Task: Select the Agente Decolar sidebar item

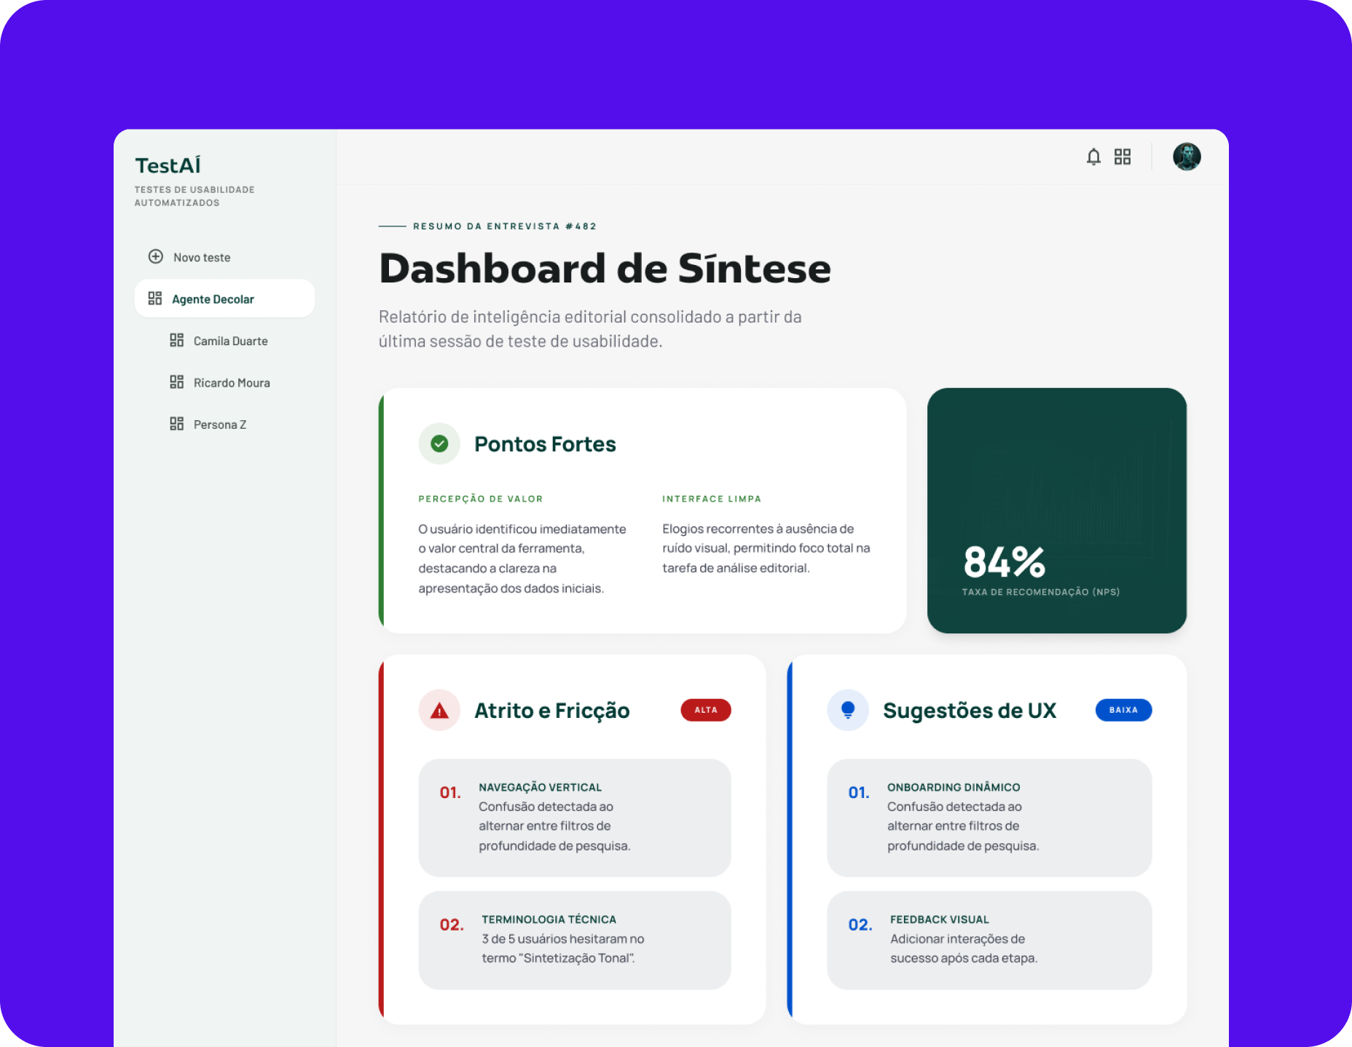Action: coord(224,299)
